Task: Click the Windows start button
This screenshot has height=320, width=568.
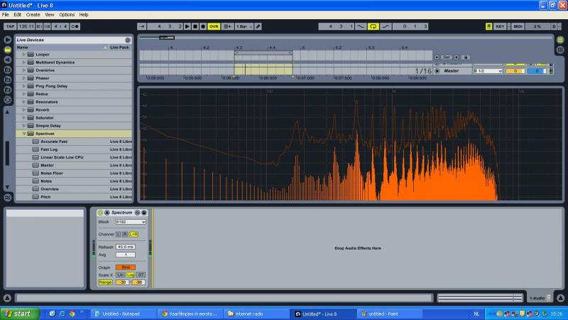Action: point(20,314)
